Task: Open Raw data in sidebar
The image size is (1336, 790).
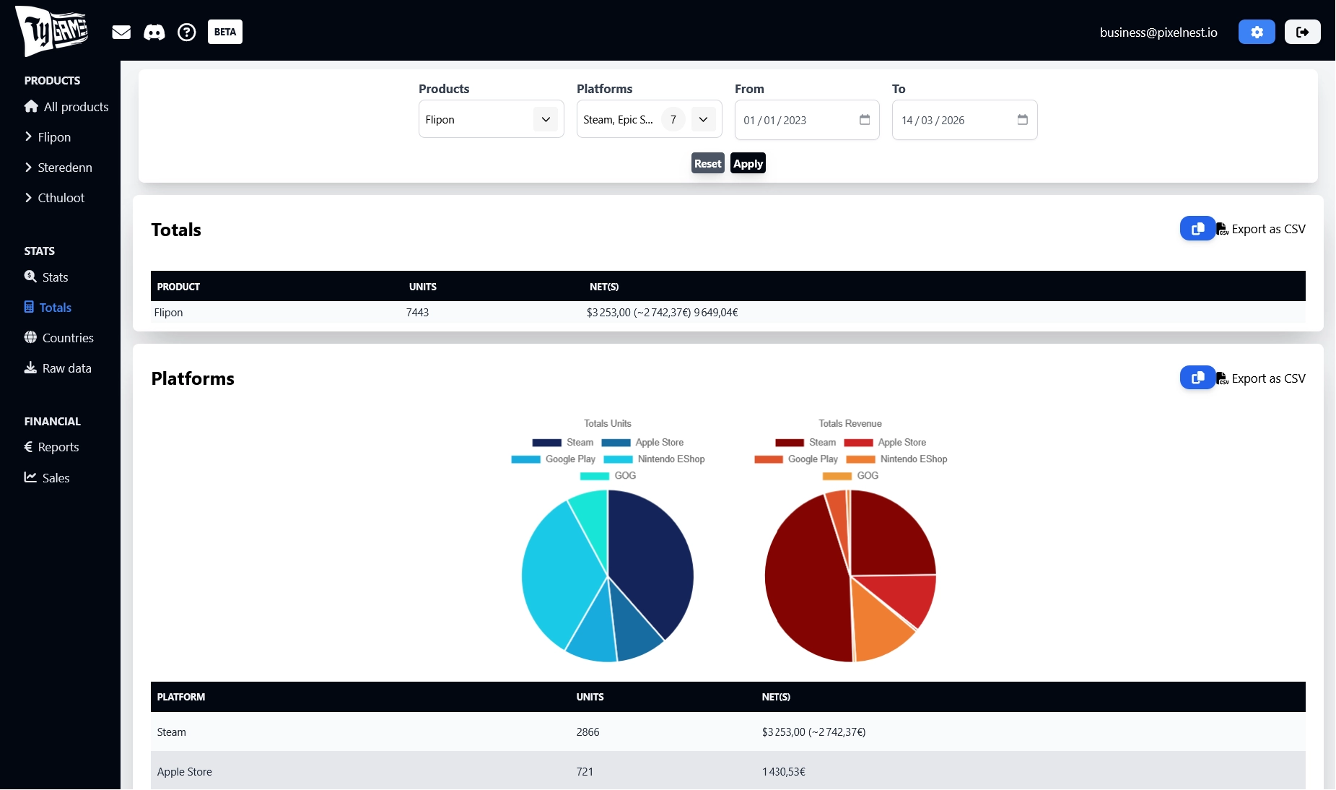Action: 66,368
